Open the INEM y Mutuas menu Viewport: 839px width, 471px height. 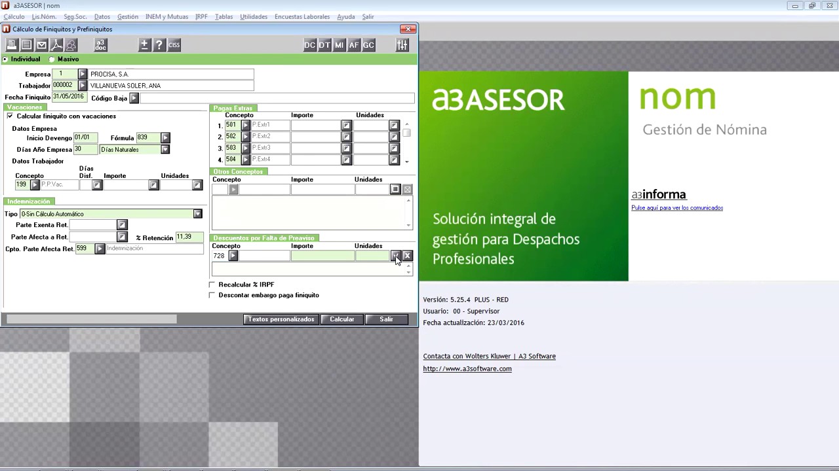click(x=166, y=16)
